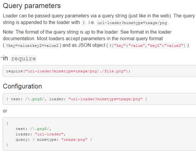Click the JSON object inline code example
The image size is (196, 156).
click(148, 45)
